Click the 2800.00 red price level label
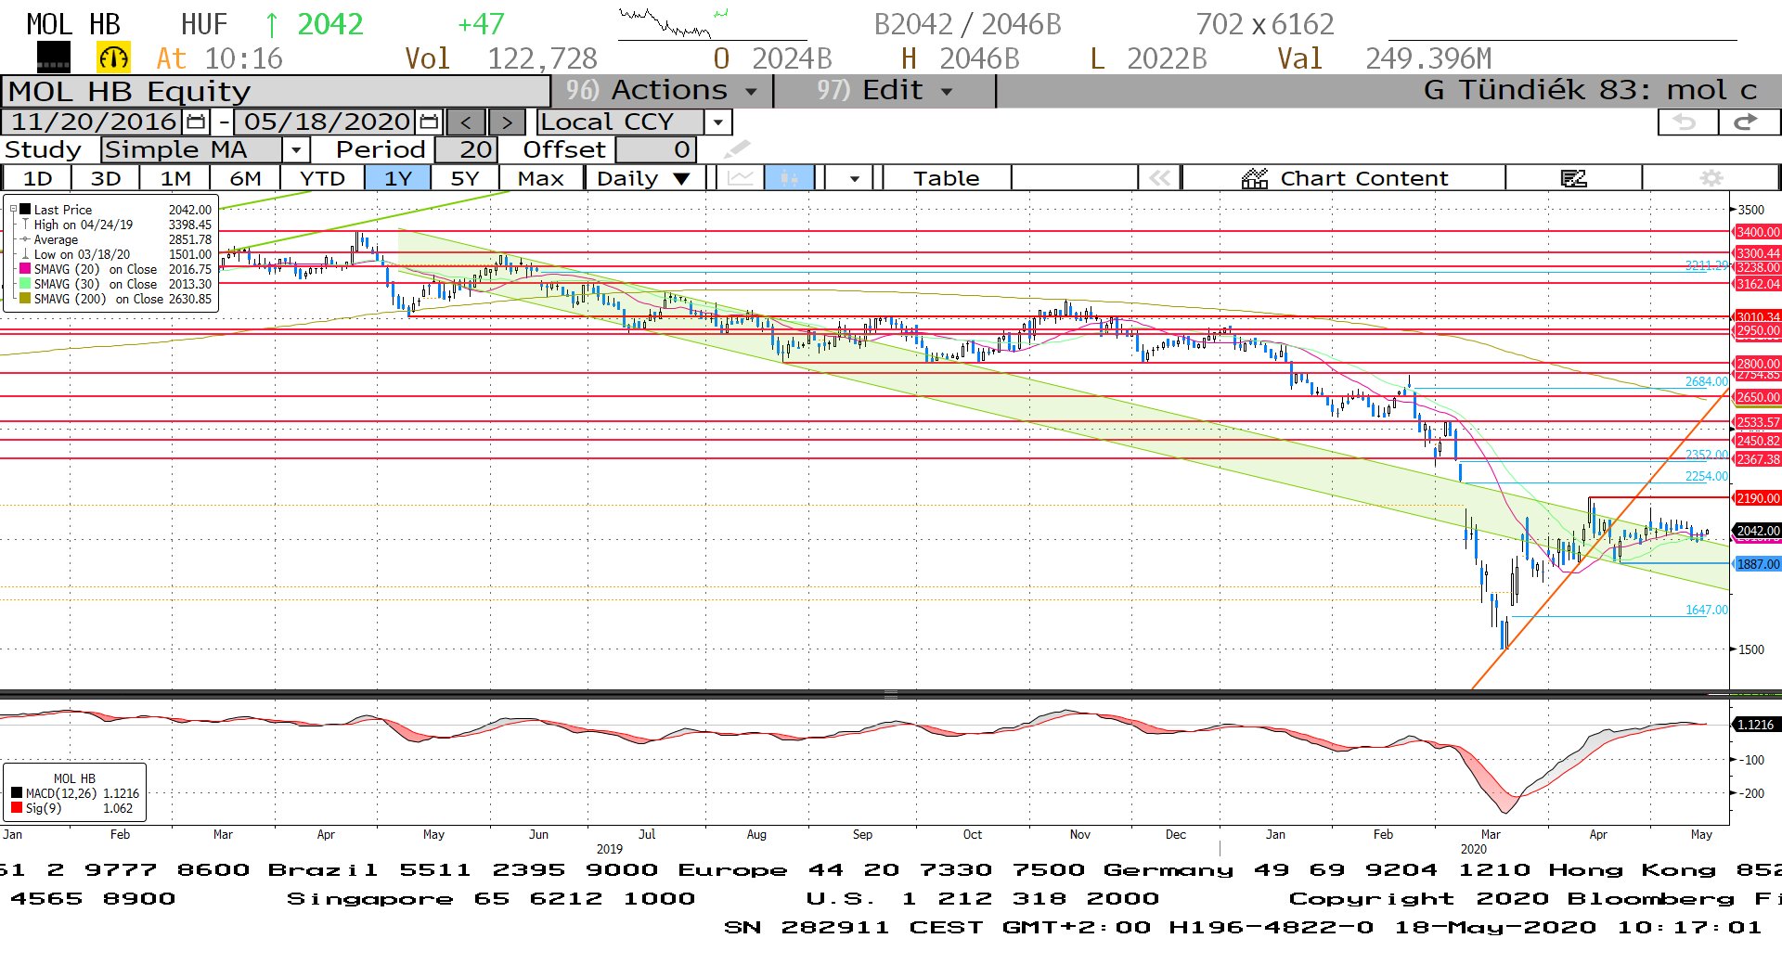 click(1758, 364)
